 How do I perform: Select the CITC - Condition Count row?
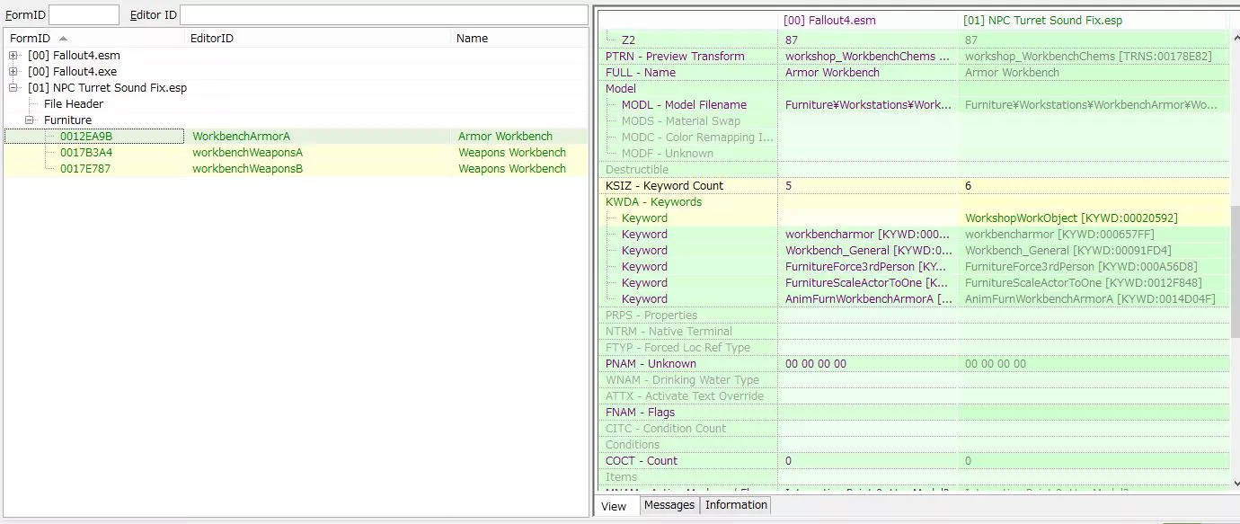pos(913,429)
